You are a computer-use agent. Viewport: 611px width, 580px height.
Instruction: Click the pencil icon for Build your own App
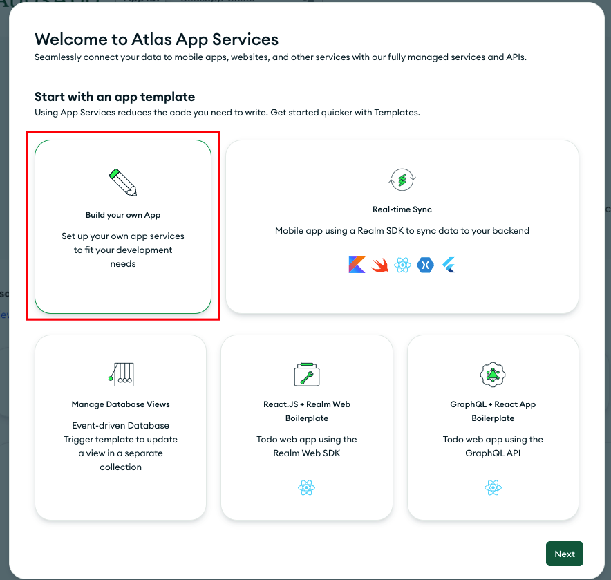pos(123,183)
